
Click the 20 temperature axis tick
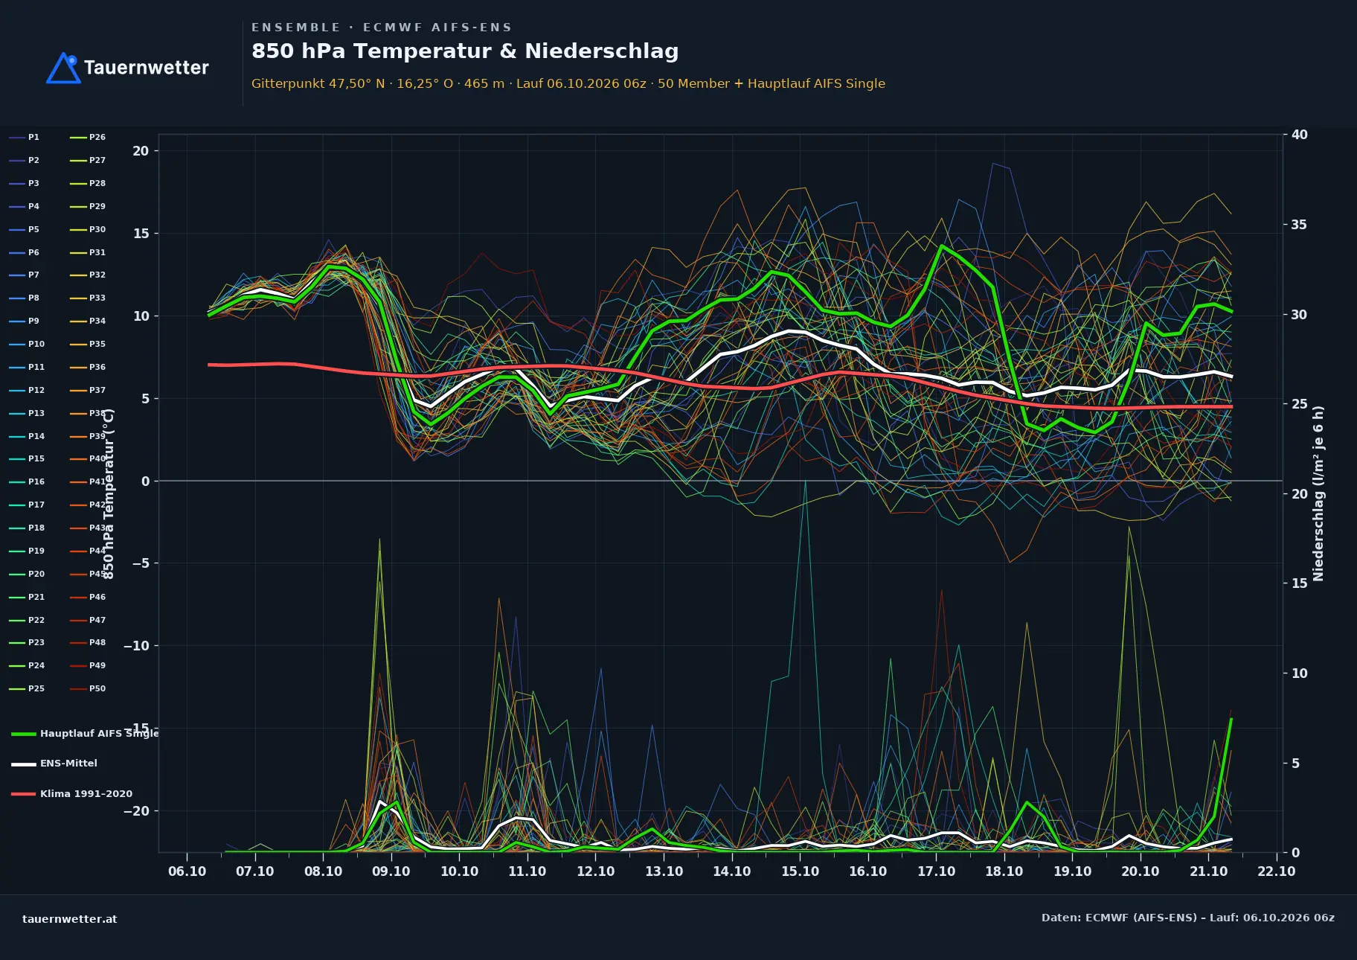(x=141, y=151)
